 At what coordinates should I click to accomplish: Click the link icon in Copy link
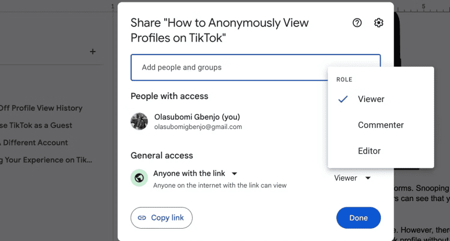[142, 218]
